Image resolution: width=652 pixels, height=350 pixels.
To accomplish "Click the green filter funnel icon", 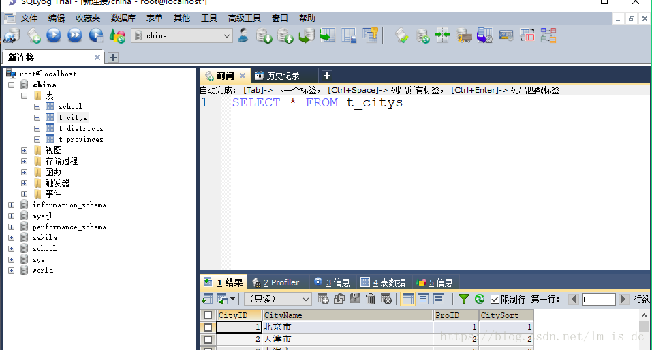I will tap(464, 299).
